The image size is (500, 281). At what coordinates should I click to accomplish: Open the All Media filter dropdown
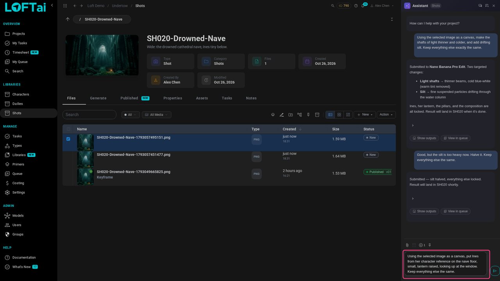pos(157,115)
